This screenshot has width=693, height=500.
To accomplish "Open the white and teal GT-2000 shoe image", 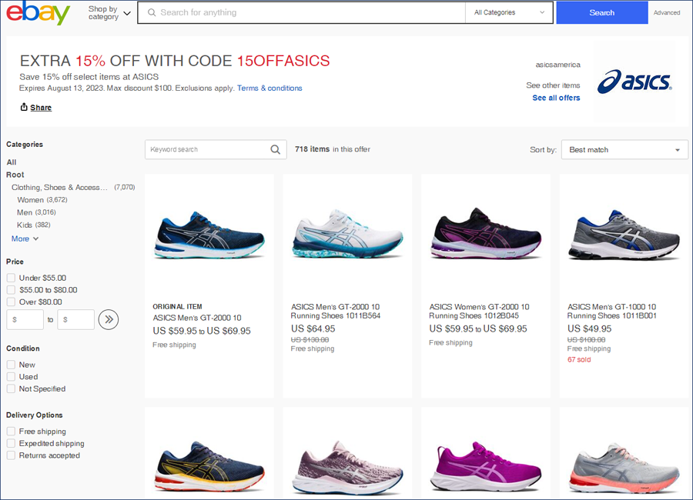I will click(348, 234).
